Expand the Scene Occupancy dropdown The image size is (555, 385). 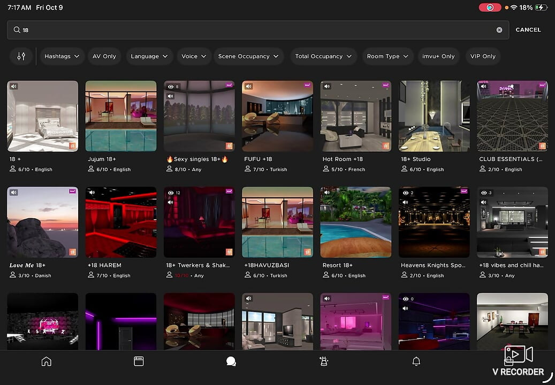248,56
